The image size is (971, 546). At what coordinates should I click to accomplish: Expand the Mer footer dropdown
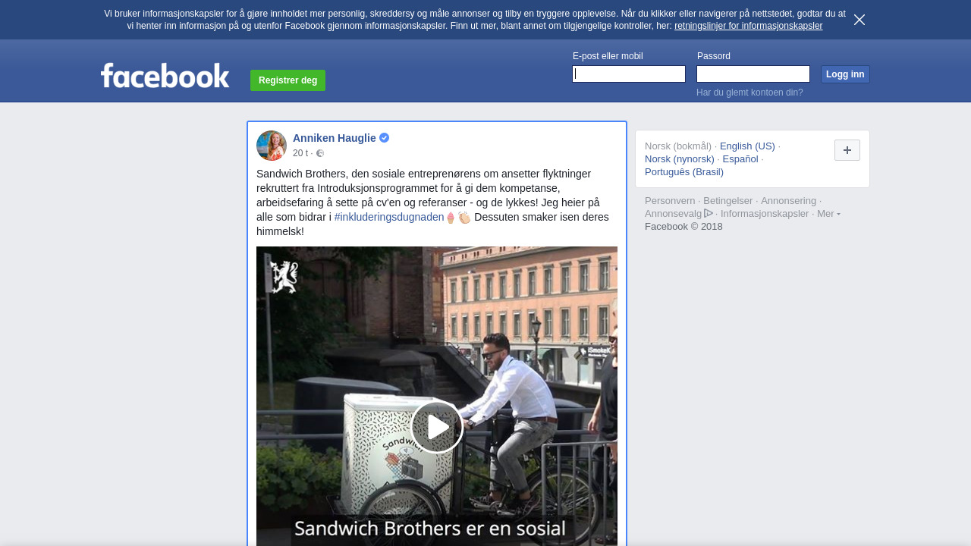828,214
